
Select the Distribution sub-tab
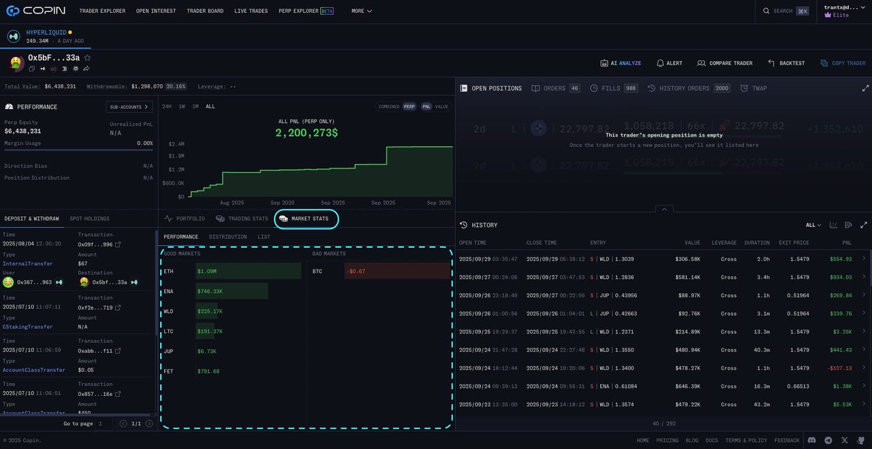(x=228, y=237)
